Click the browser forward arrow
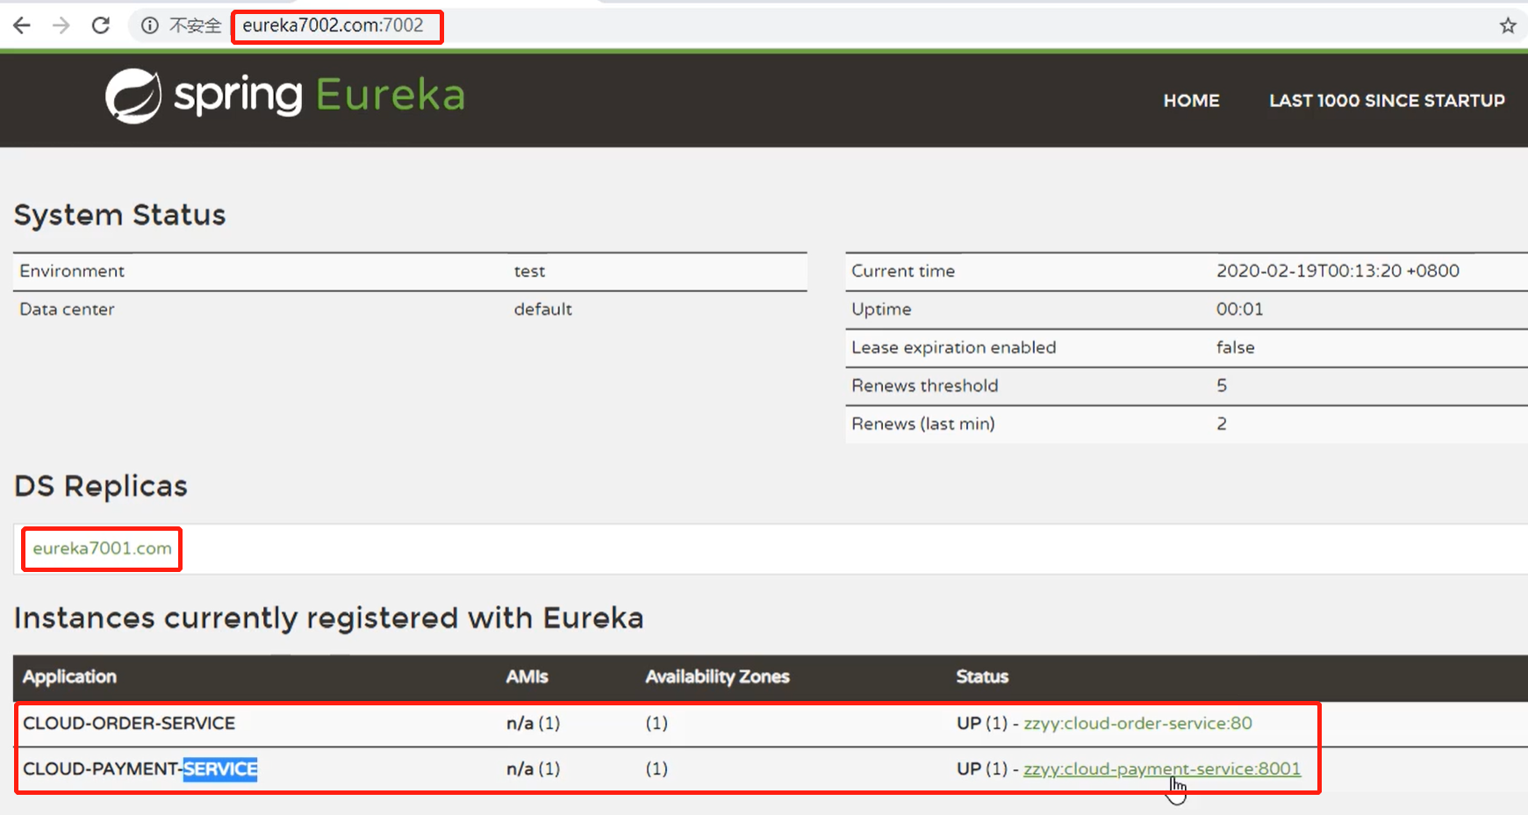This screenshot has width=1528, height=815. (61, 25)
